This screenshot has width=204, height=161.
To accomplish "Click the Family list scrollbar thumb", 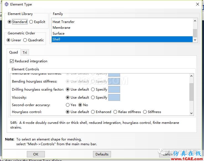I will pos(195,33).
